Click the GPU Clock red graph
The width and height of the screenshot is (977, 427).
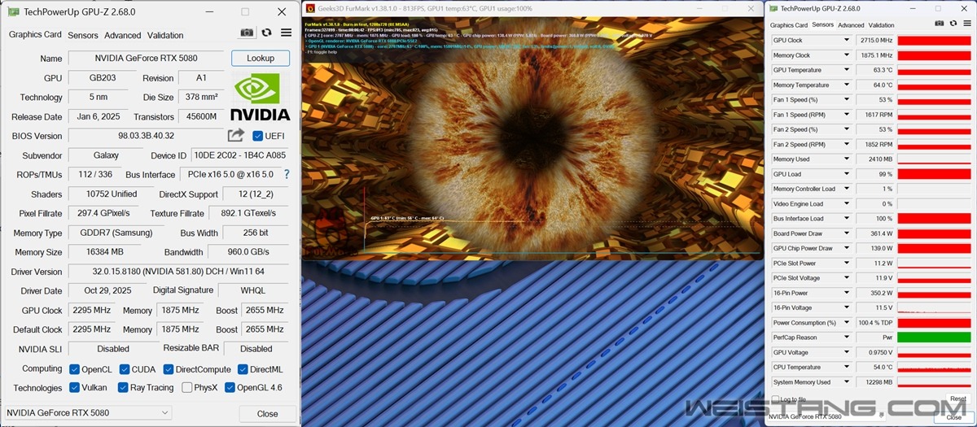point(934,40)
